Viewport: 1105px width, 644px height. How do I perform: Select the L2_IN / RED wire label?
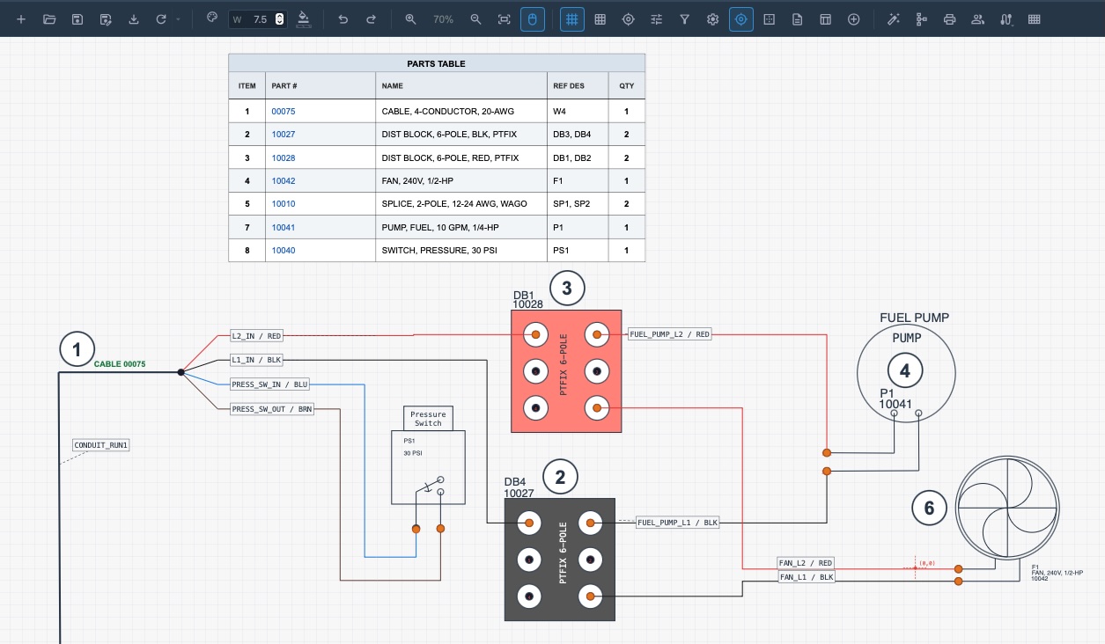[x=256, y=335]
